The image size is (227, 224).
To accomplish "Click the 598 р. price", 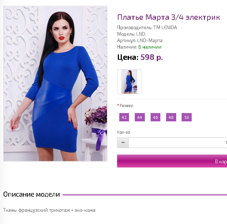I will (152, 57).
